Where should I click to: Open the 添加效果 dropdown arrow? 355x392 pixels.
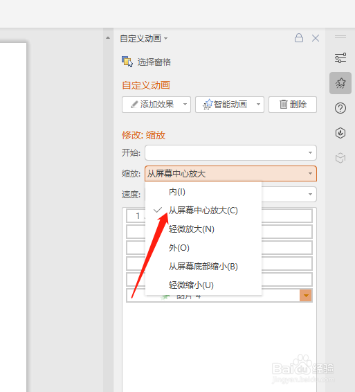[x=185, y=105]
